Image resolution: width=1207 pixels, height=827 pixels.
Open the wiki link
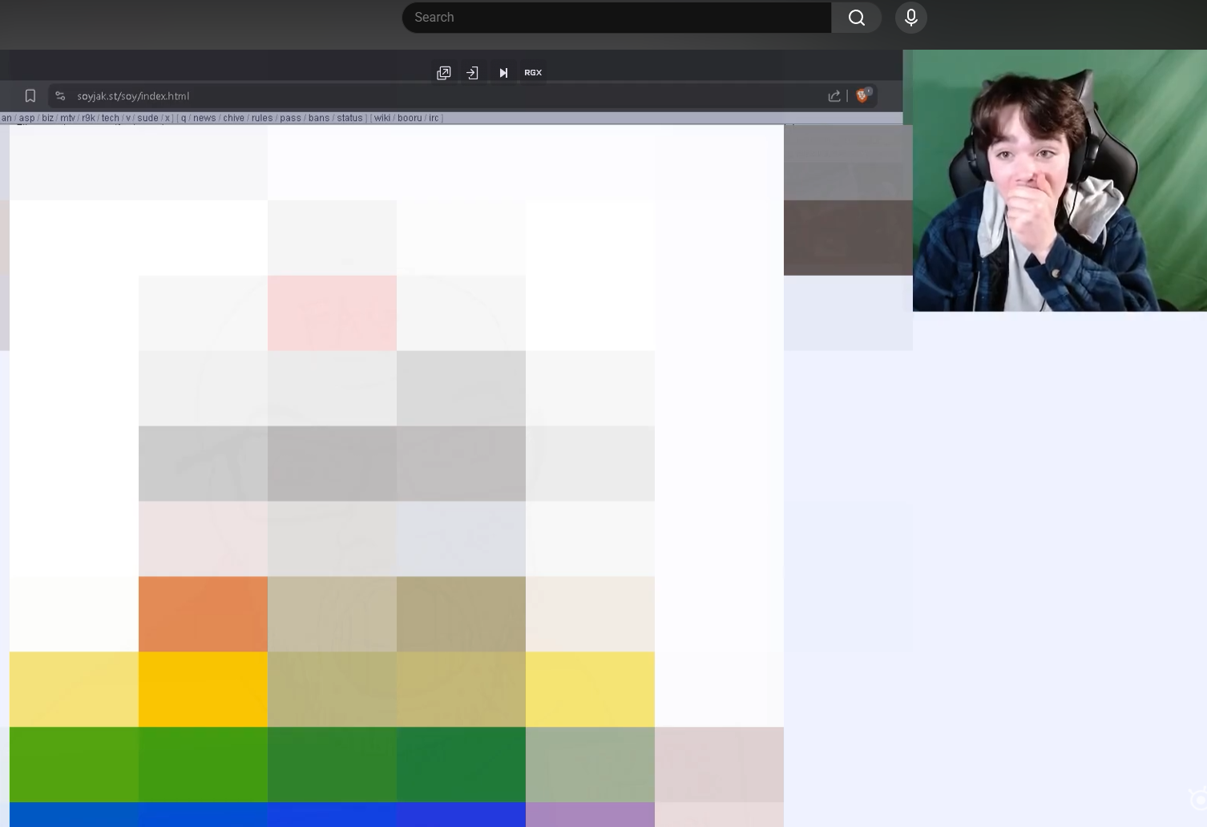(382, 118)
